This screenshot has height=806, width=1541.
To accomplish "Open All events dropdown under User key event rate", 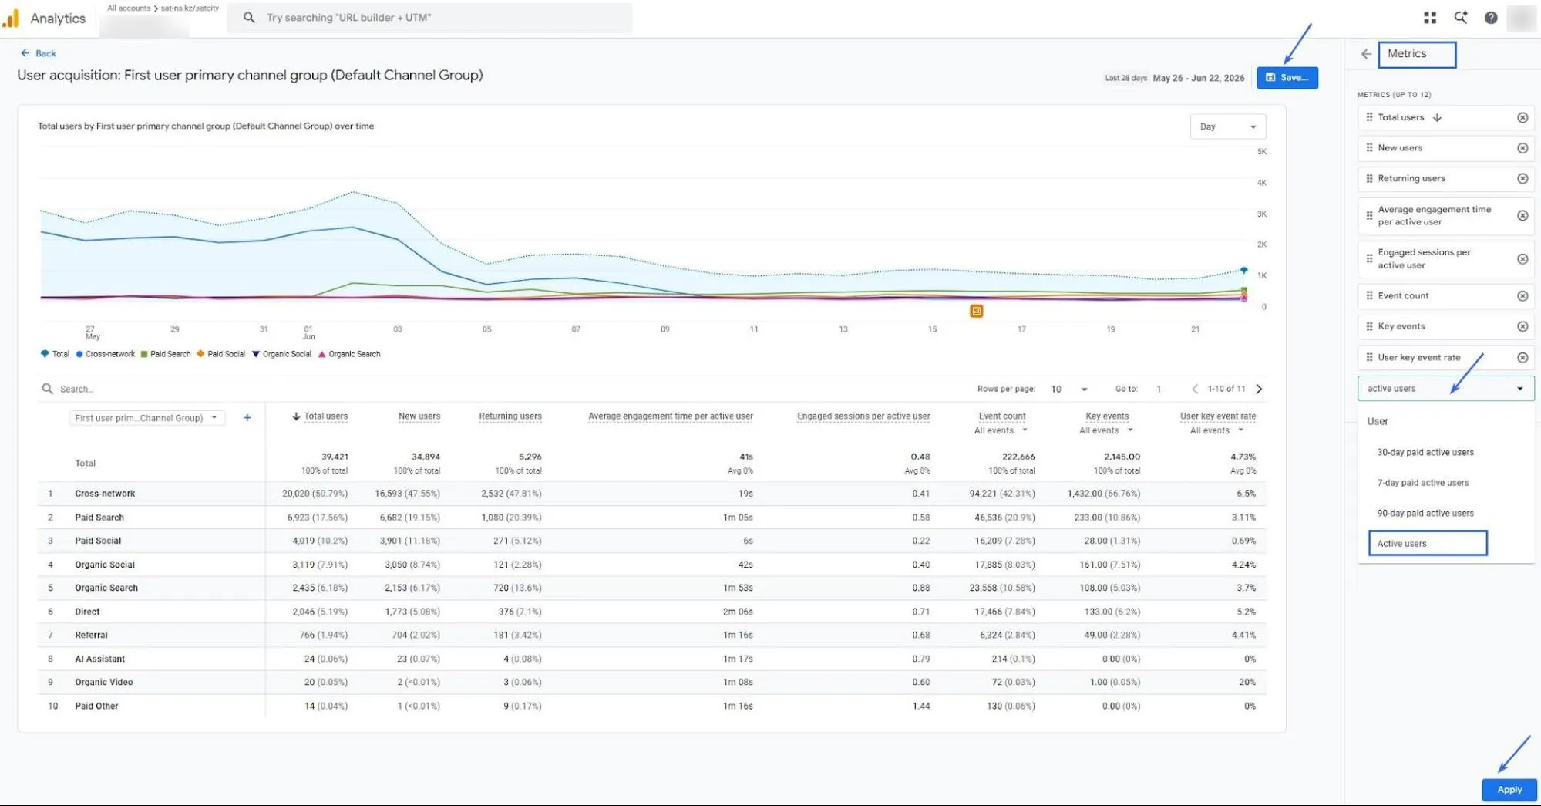I will 1216,430.
